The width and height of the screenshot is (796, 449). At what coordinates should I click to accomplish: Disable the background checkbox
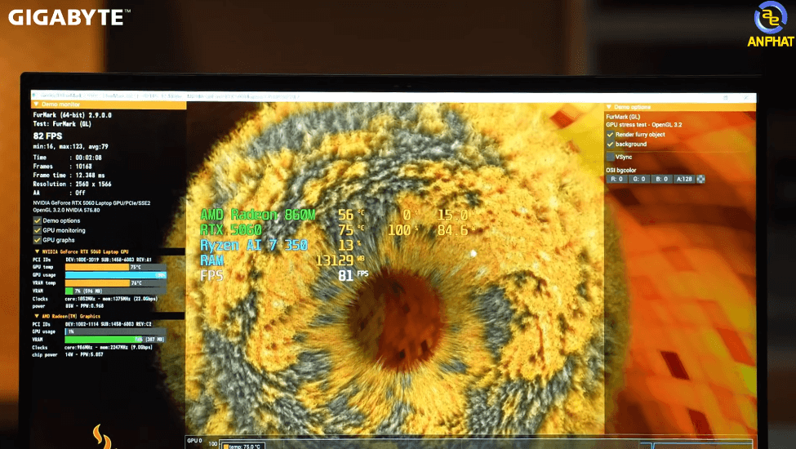(610, 144)
